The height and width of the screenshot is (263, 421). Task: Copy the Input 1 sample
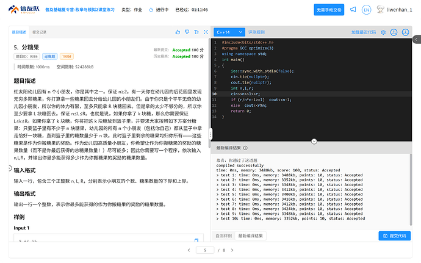click(196, 240)
